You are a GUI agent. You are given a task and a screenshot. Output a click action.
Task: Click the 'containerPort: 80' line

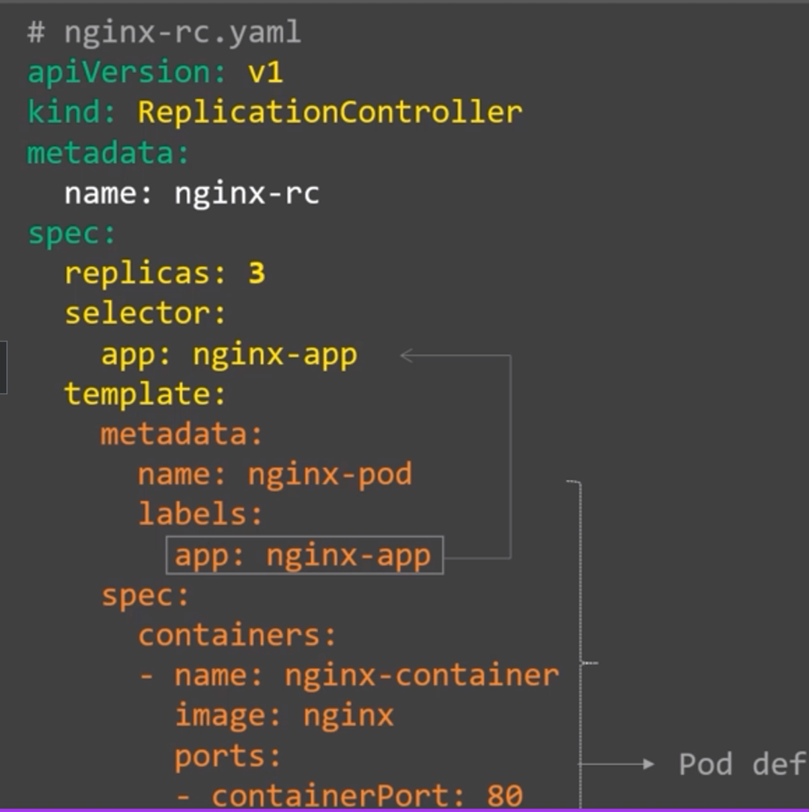[348, 795]
